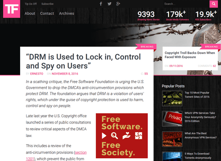Click the 9393 Breaking News Stories counter
The height and width of the screenshot is (161, 221).
click(x=148, y=16)
